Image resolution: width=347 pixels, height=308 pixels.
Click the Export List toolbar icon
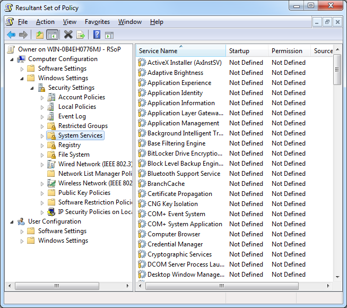pos(81,35)
